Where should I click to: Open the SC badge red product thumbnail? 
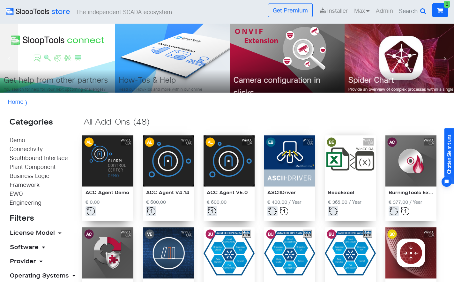[x=411, y=253]
